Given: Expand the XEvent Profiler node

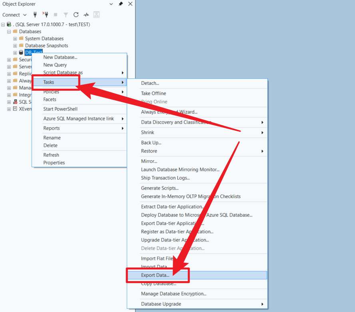Looking at the screenshot, I should point(9,109).
